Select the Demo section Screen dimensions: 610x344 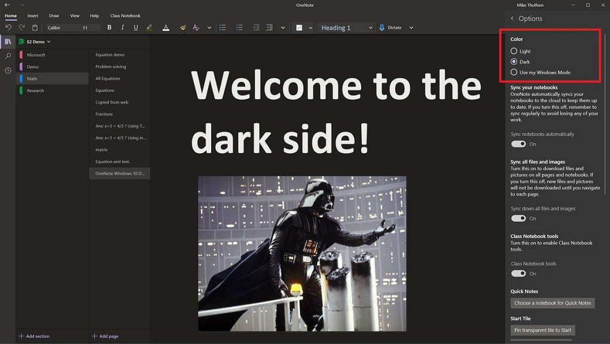(52, 66)
